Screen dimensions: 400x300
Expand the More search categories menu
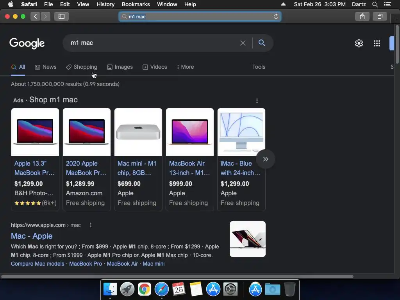pos(185,67)
